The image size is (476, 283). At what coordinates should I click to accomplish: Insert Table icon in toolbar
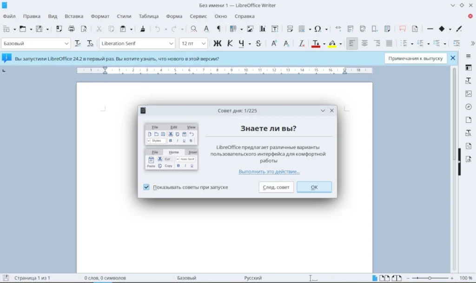pyautogui.click(x=233, y=29)
